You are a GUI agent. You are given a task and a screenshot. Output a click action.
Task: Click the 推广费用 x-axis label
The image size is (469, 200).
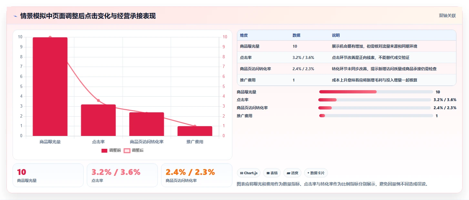(195, 142)
